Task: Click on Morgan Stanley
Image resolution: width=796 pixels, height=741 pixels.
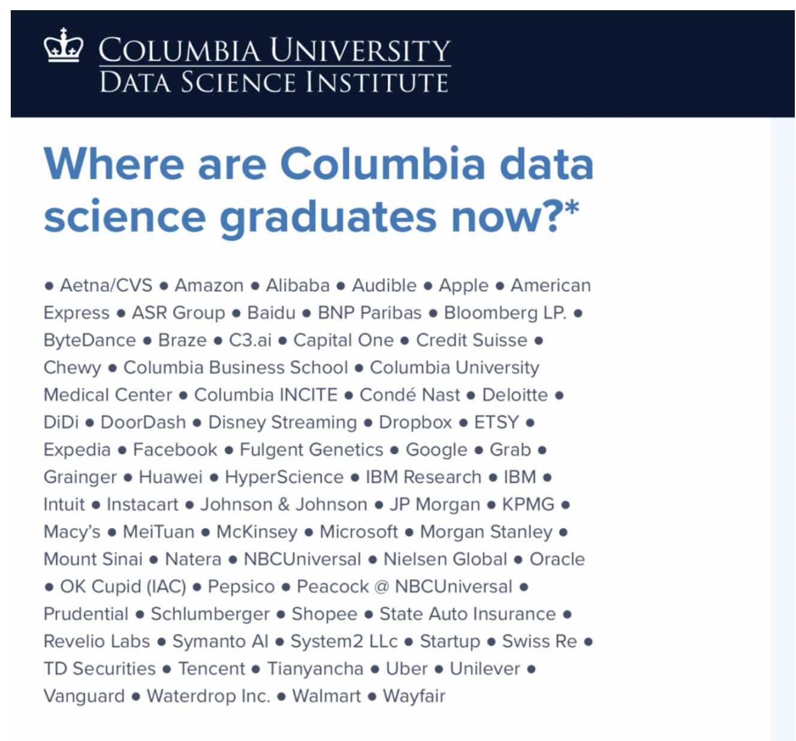Action: (x=486, y=532)
